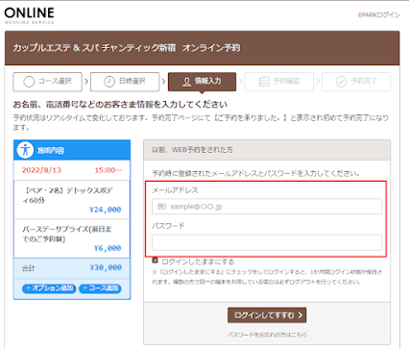Screen dimensions: 409x349
Task: Click the clock icon in 日時選択 step
Action: (109, 82)
